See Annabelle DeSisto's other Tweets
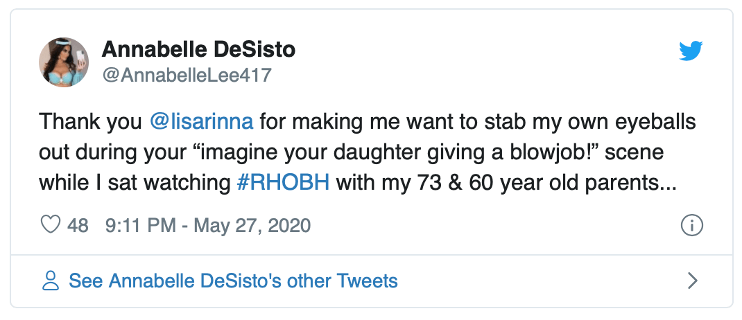The height and width of the screenshot is (320, 742). click(x=233, y=281)
